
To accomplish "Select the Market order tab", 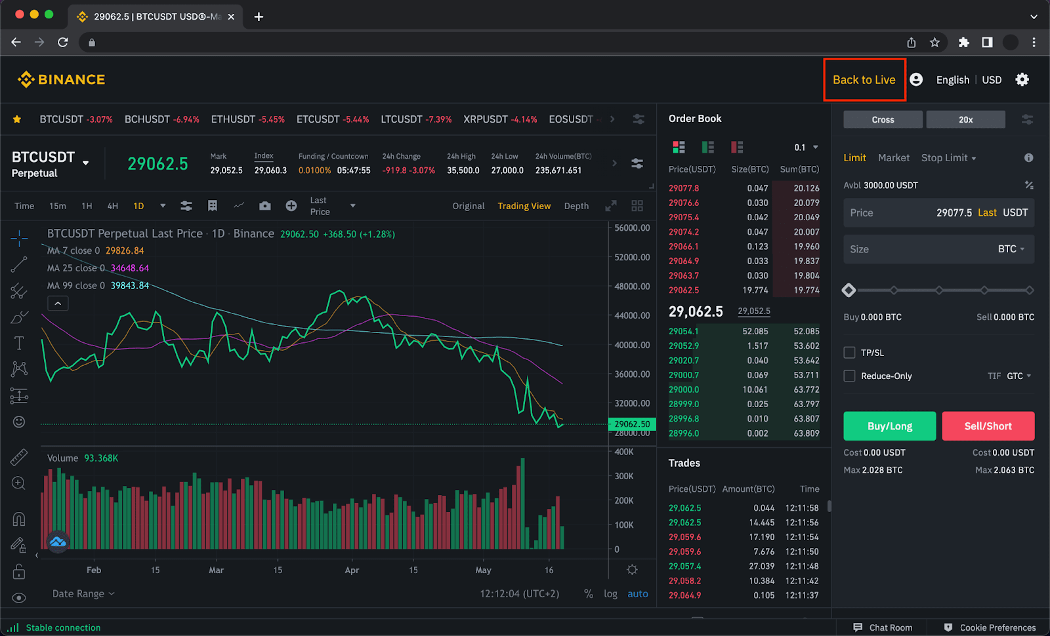I will click(x=893, y=157).
